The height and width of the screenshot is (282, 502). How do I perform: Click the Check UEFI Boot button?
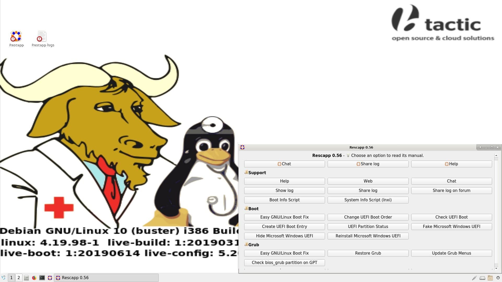point(451,217)
